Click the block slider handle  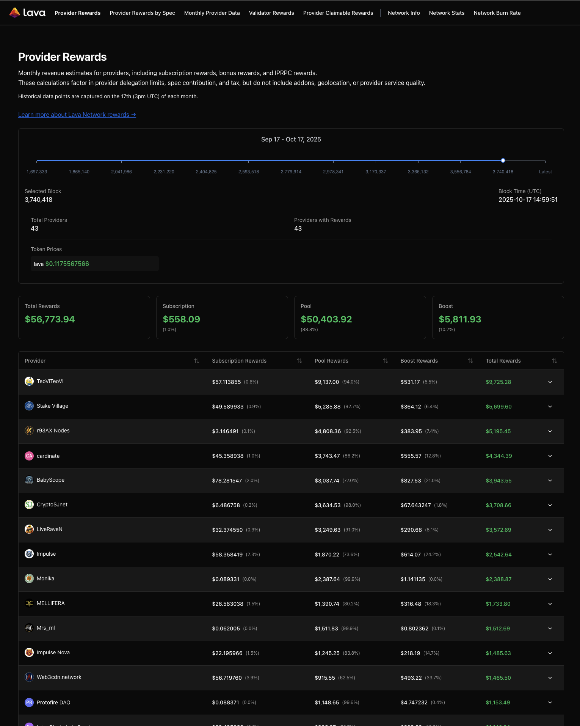point(503,160)
